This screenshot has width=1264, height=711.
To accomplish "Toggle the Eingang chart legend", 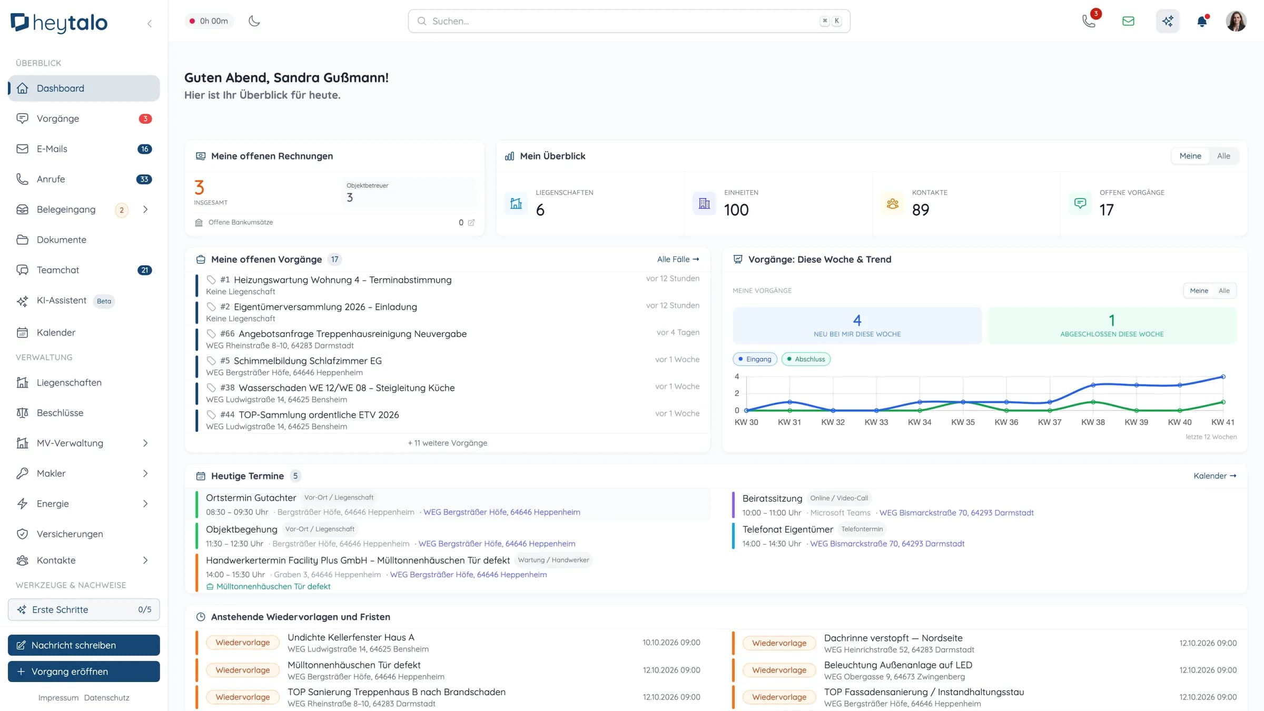I will (x=755, y=359).
